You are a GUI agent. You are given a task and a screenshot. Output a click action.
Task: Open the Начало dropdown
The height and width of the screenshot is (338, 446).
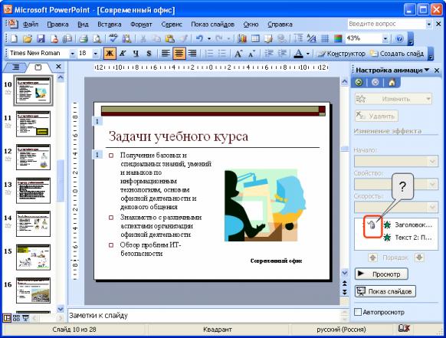pyautogui.click(x=396, y=162)
